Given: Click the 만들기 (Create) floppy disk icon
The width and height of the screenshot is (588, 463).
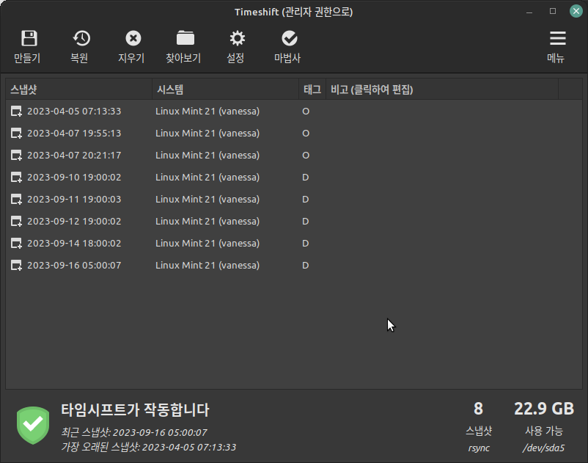Looking at the screenshot, I should pyautogui.click(x=29, y=38).
